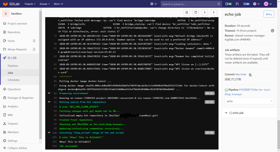Click the Snippets scissors icon

point(5,123)
